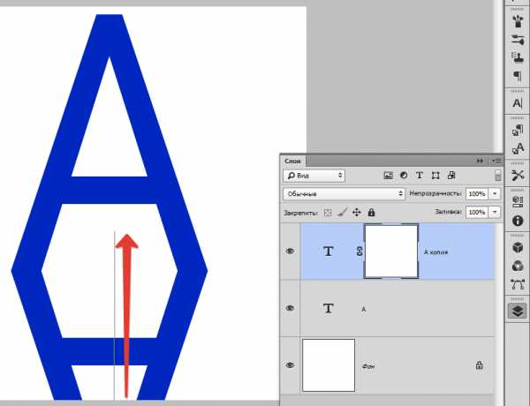Toggle the layer filtering on/off switch
The width and height of the screenshot is (530, 406).
click(x=497, y=176)
